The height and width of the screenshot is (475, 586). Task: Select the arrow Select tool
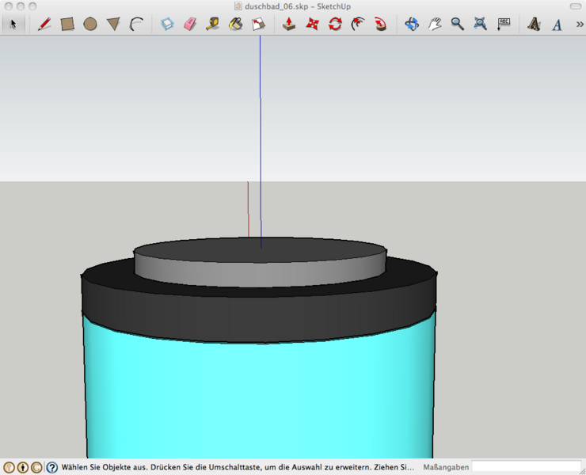click(x=13, y=24)
